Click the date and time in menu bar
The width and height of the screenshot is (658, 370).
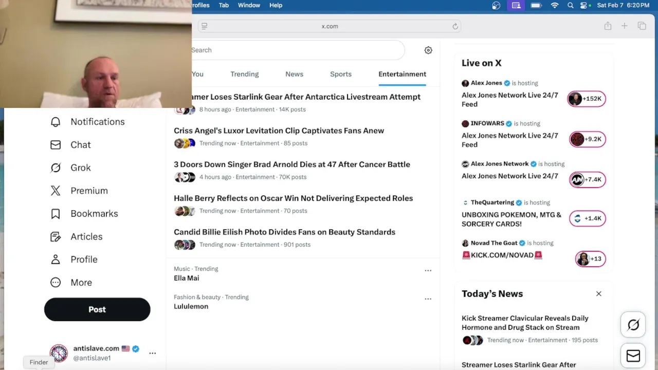(623, 5)
